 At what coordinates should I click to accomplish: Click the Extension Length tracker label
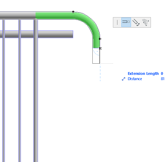[143, 73]
